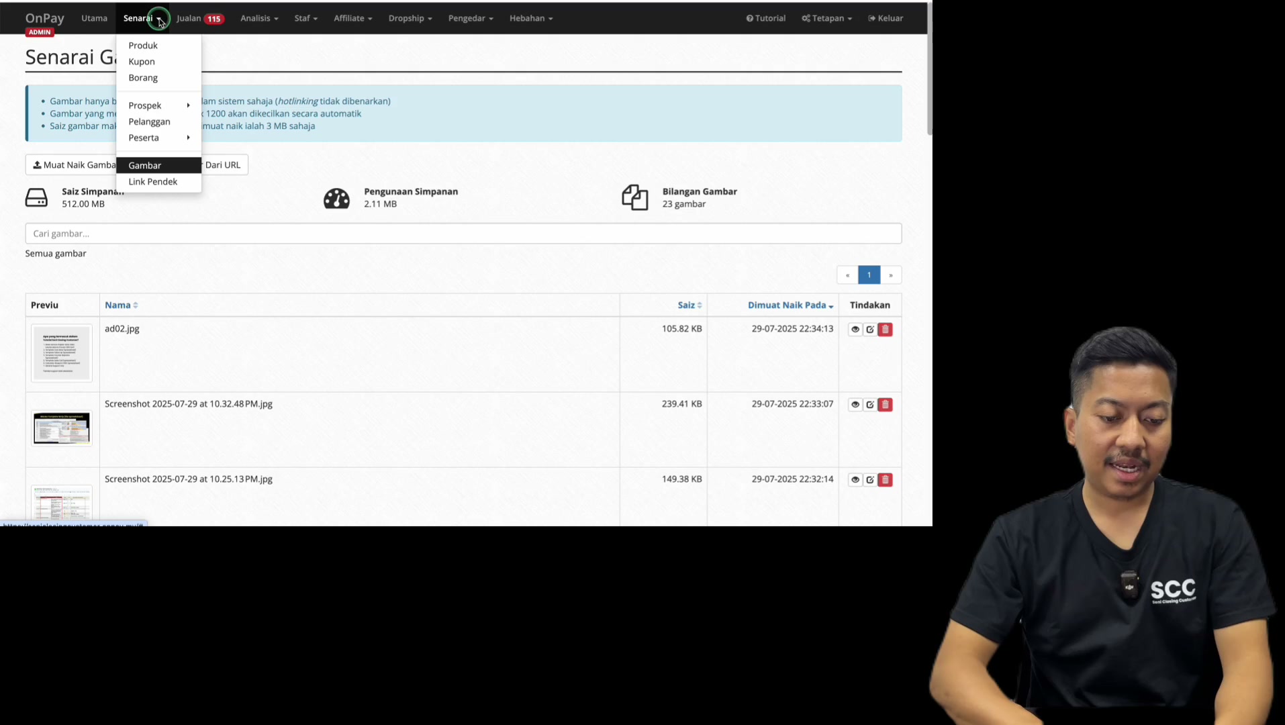Sort the table by Nama column

pos(122,305)
